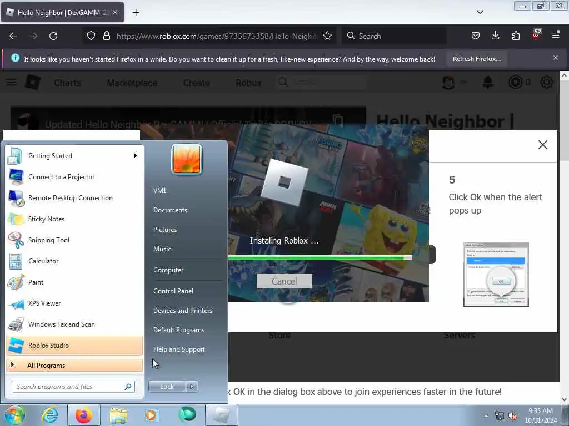569x426 pixels.
Task: Cancel the Roblox installation
Action: click(284, 281)
